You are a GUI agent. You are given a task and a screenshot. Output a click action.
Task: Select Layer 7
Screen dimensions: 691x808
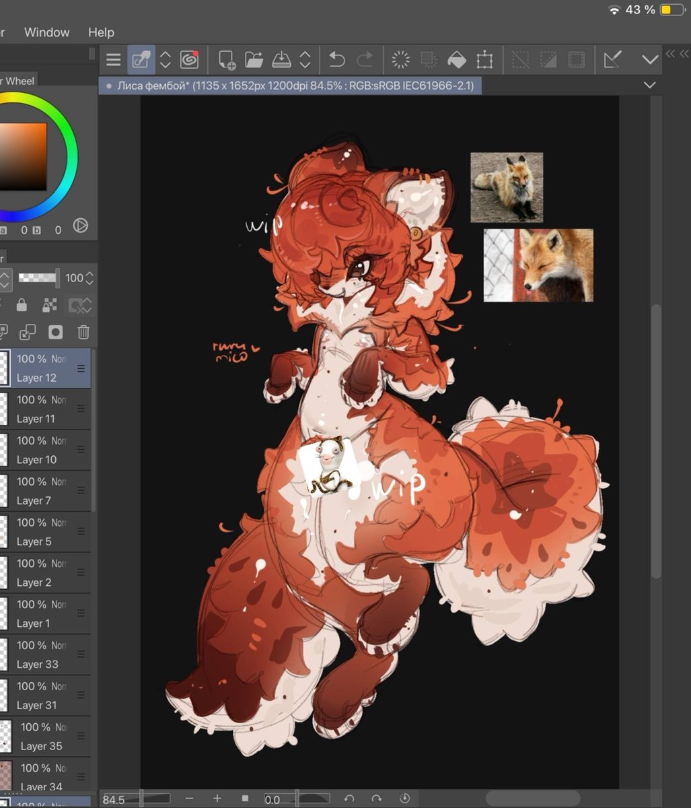point(46,492)
